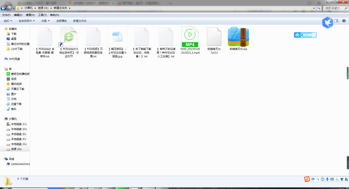Click the Baidu cloud speed widget
The height and width of the screenshot is (189, 349).
[x=305, y=35]
